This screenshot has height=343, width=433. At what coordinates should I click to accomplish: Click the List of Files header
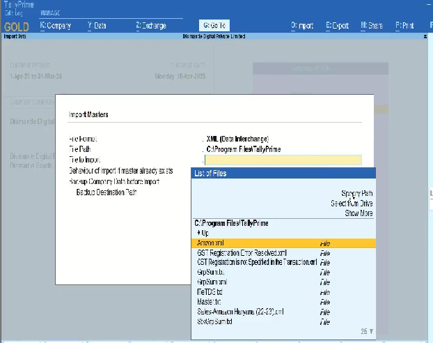[283, 173]
